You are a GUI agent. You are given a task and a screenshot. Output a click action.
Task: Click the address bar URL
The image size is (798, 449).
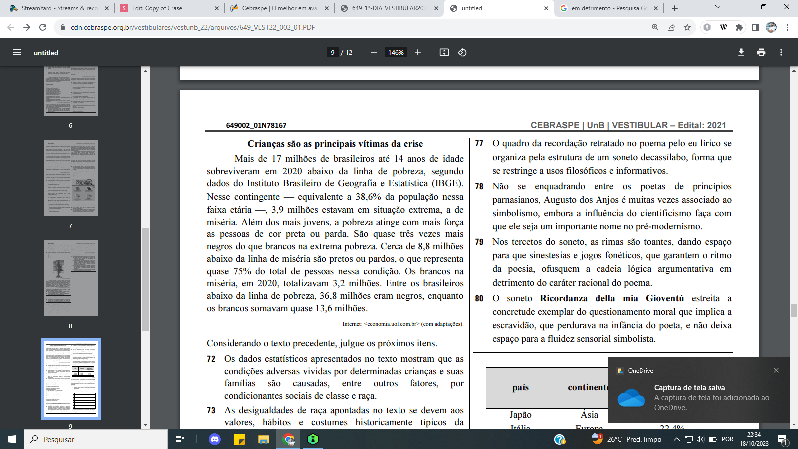(193, 27)
